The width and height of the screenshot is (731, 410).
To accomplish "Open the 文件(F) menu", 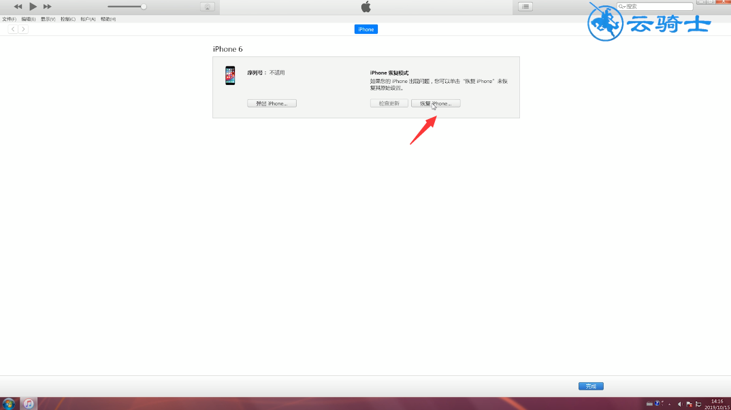I will [9, 19].
